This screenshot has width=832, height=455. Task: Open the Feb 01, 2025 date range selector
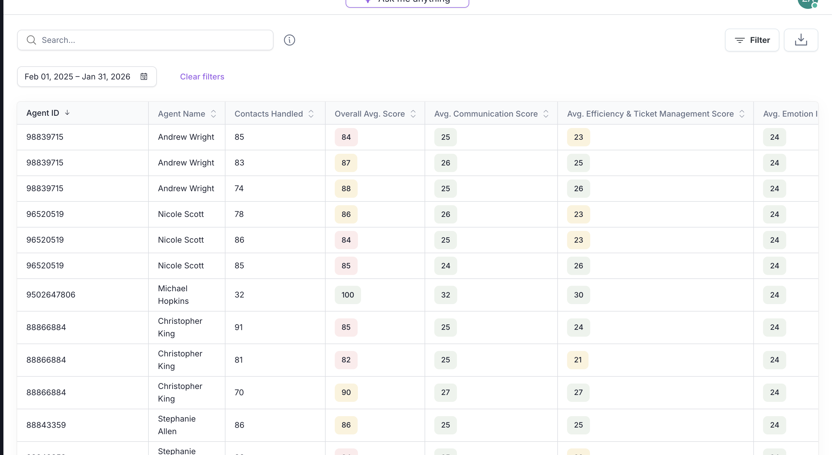click(x=78, y=77)
